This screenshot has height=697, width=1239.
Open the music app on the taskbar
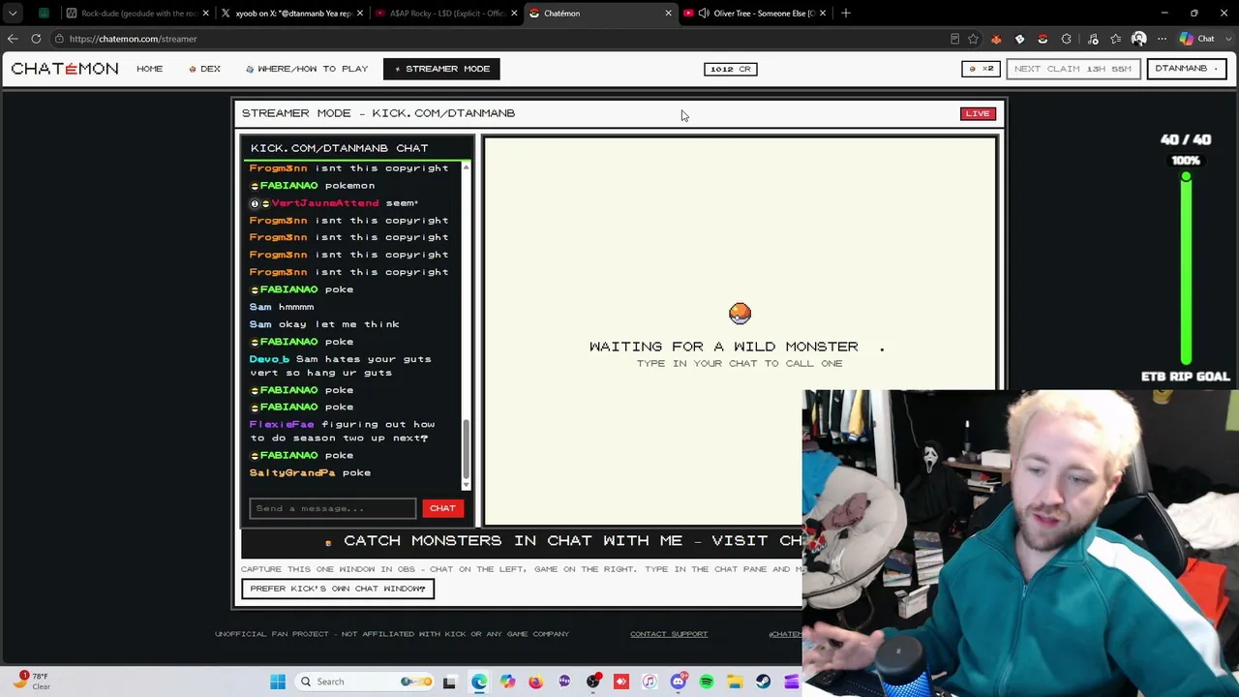[x=650, y=682]
